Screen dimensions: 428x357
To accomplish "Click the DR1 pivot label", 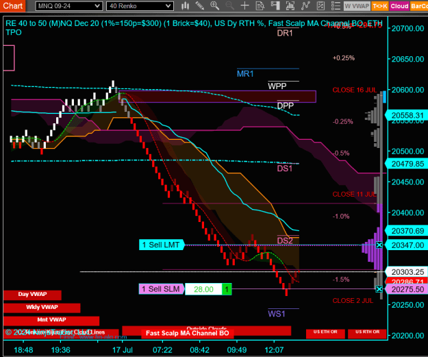I will pyautogui.click(x=285, y=34).
